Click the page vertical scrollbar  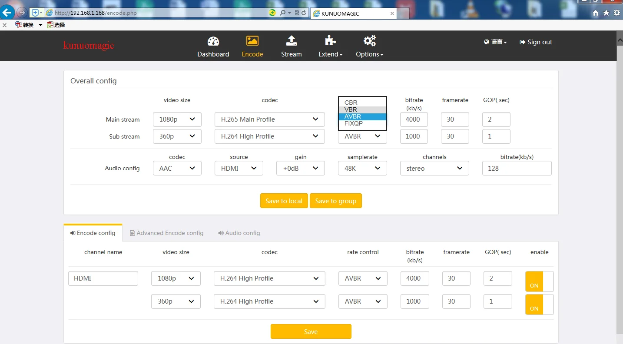pyautogui.click(x=620, y=187)
